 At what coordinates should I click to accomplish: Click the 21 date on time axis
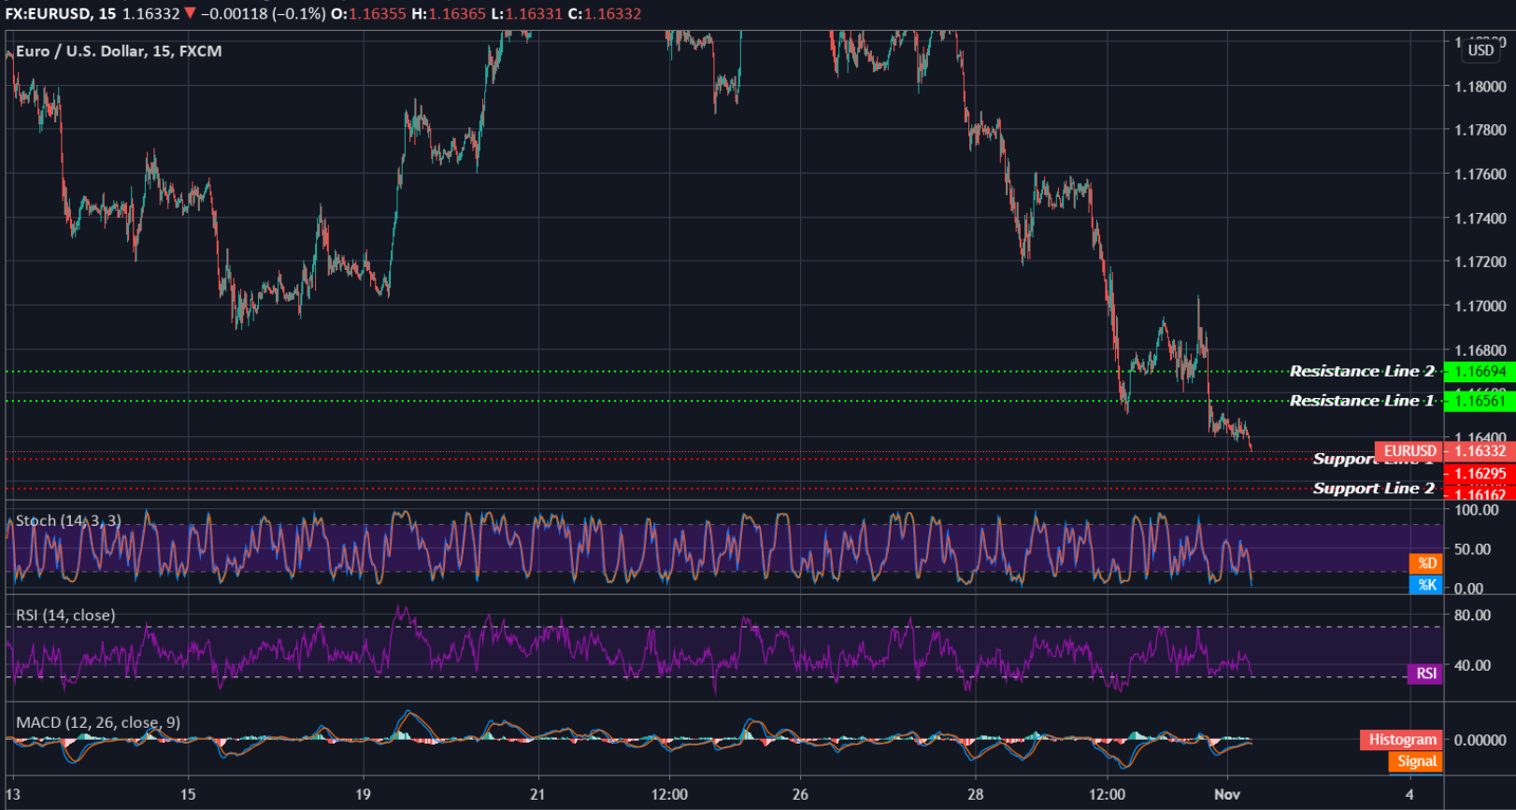[x=537, y=794]
